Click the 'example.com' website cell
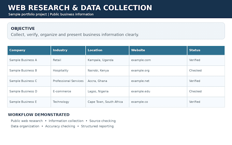The image size is (232, 145). pos(158,60)
